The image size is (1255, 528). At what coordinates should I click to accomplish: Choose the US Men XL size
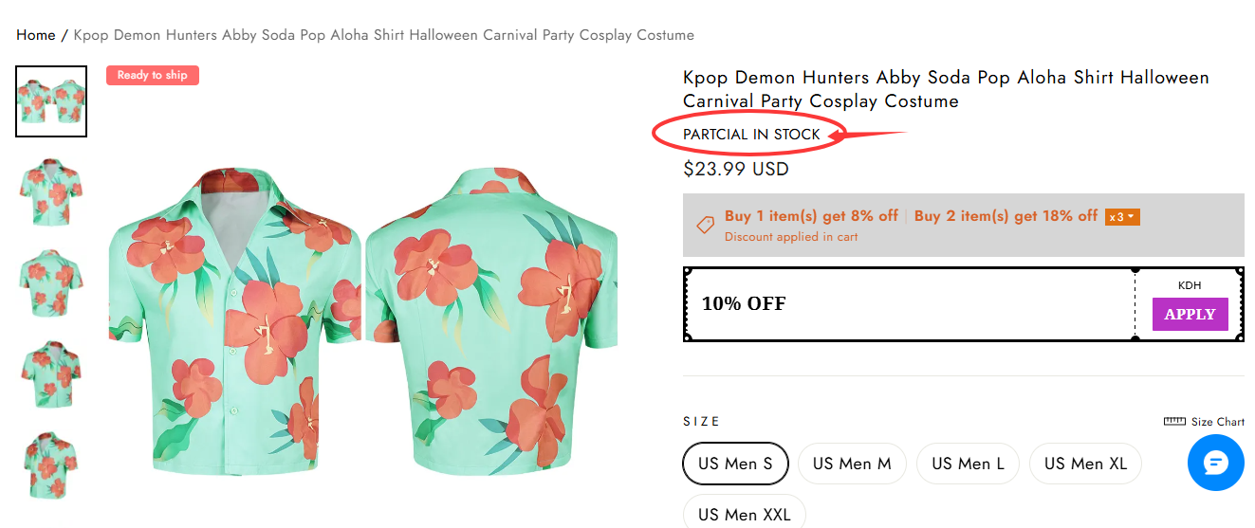(1085, 464)
